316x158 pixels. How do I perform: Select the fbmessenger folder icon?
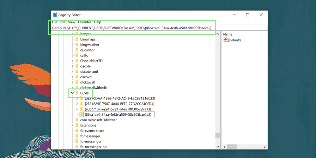(76, 136)
